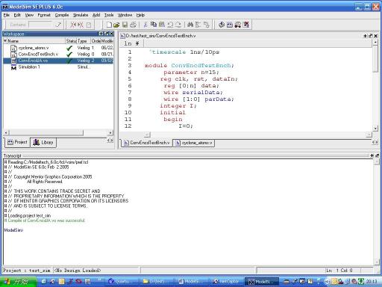Click the Open folder icon in toolbar

(x=116, y=25)
